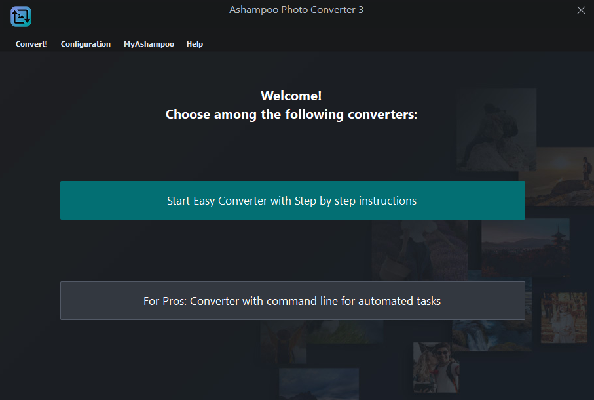Viewport: 594px width, 400px height.
Task: Open the Configuration menu
Action: click(86, 44)
